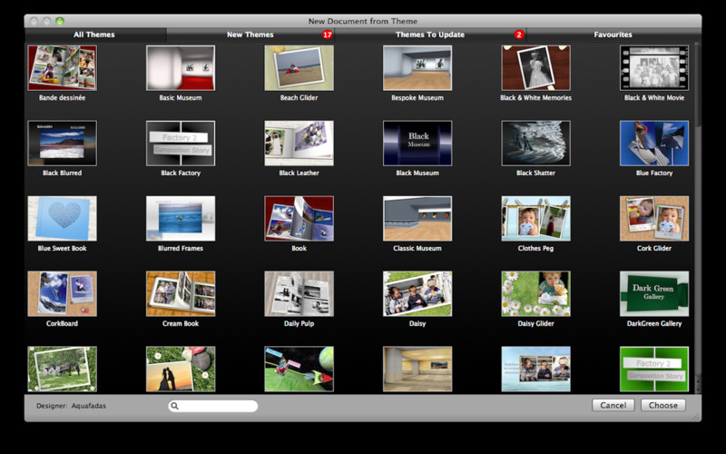Select the Classic Museum theme

coord(417,218)
